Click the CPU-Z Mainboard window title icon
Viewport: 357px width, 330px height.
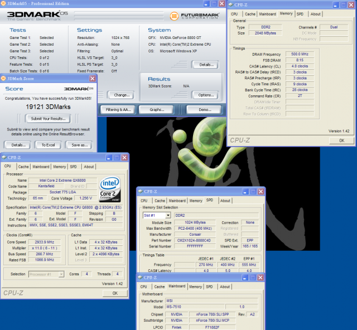tap(140, 278)
